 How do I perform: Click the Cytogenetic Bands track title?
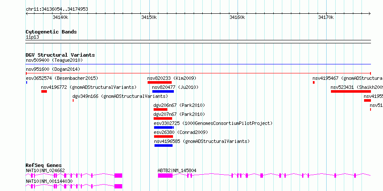pyautogui.click(x=51, y=32)
